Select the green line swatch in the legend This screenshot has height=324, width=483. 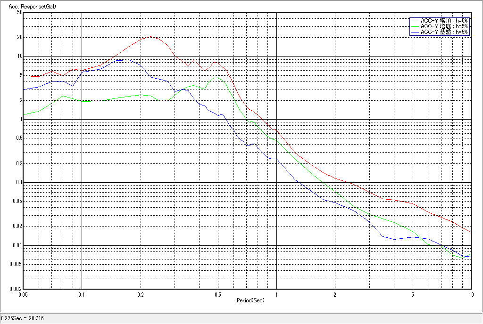415,26
